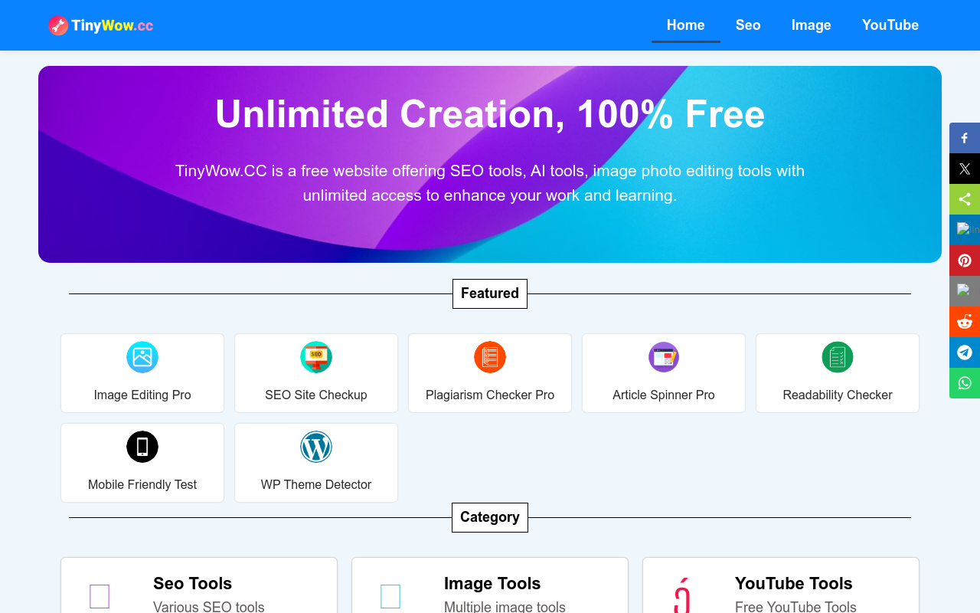Viewport: 980px width, 613px height.
Task: Click the Readability Checker icon
Action: point(838,357)
